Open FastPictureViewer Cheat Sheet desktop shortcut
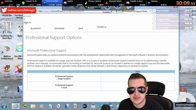The width and height of the screenshot is (196, 110). (x=7, y=30)
